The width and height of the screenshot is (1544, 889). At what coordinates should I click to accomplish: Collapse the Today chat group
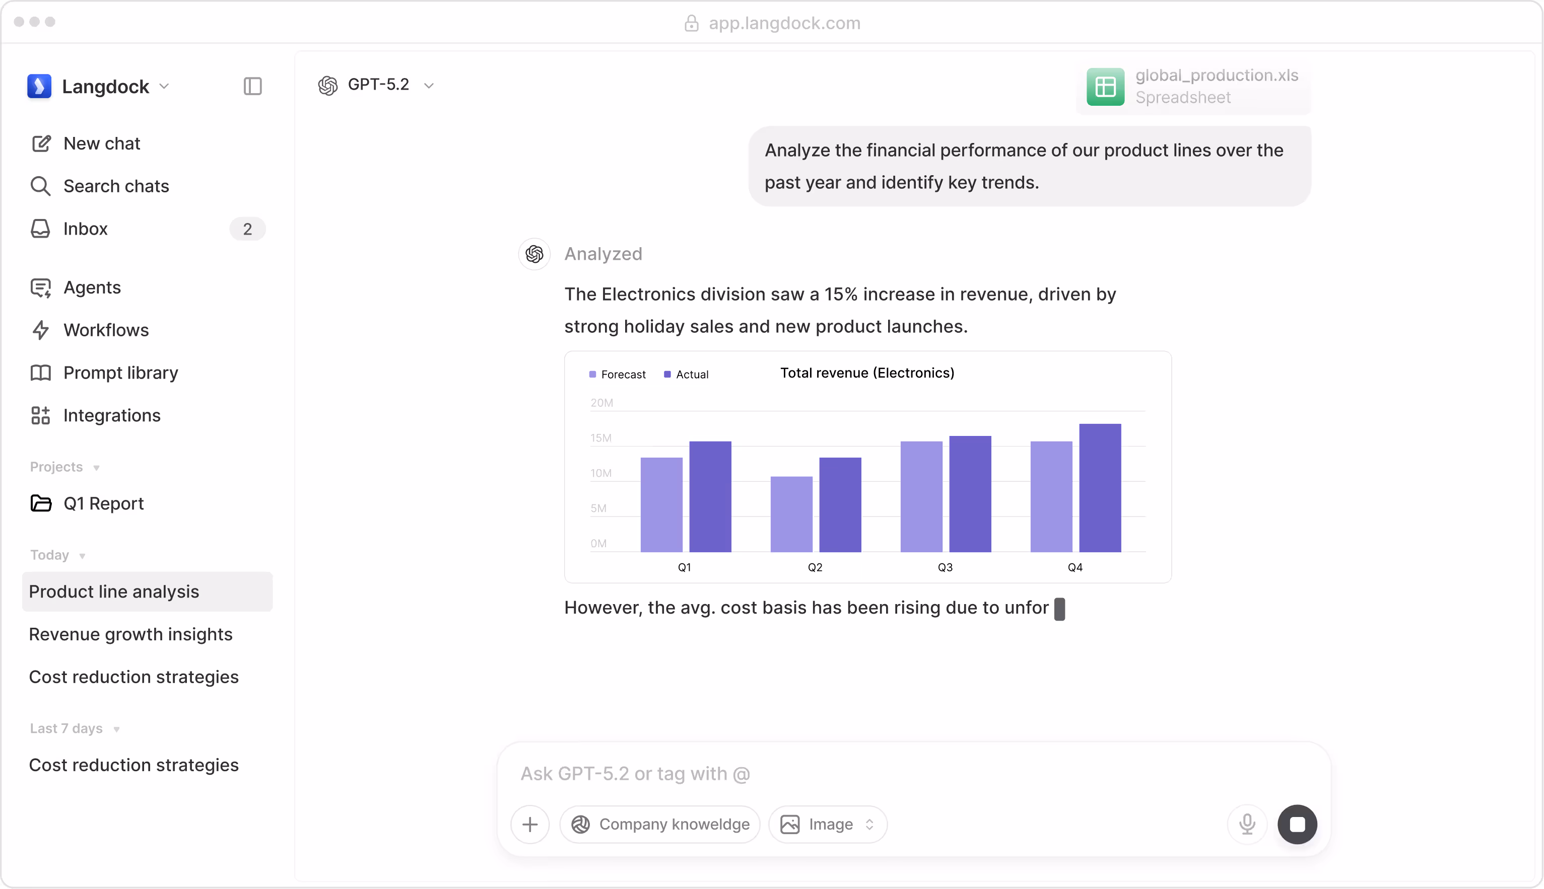(82, 556)
